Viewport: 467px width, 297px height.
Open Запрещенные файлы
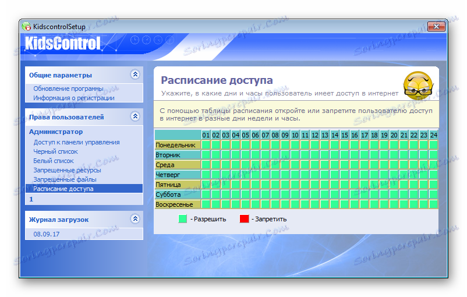tap(65, 179)
